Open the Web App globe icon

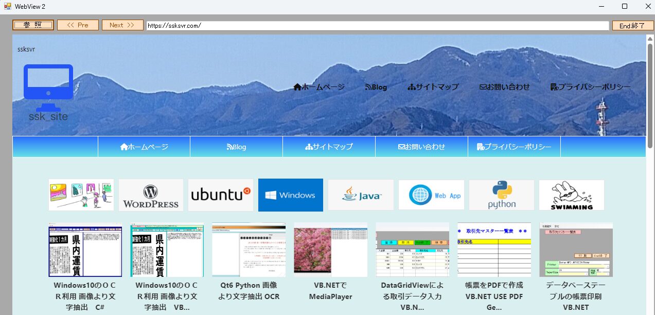pyautogui.click(x=431, y=195)
